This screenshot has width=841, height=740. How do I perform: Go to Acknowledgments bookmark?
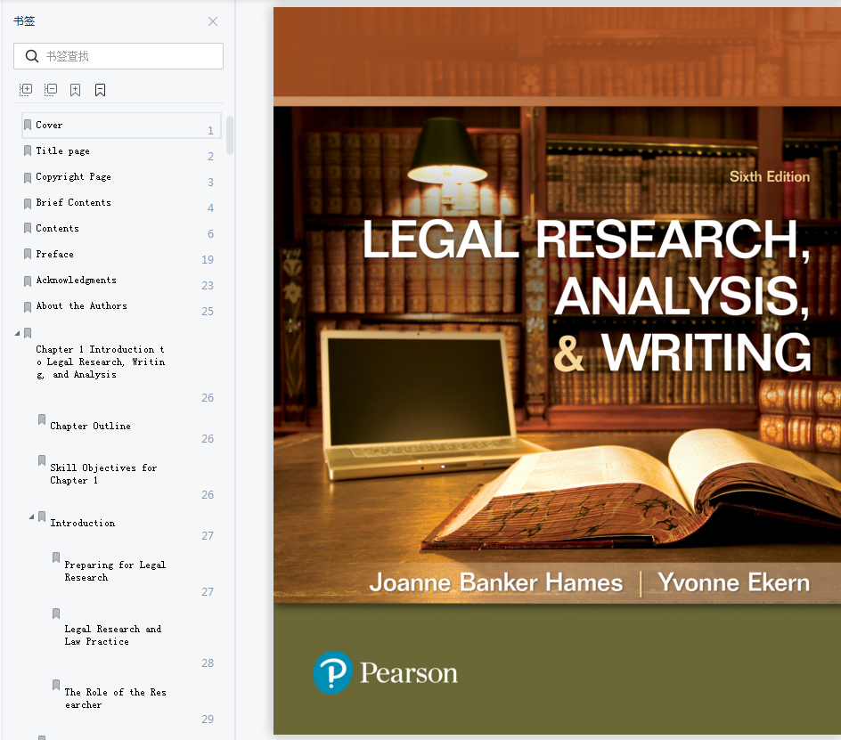(76, 280)
